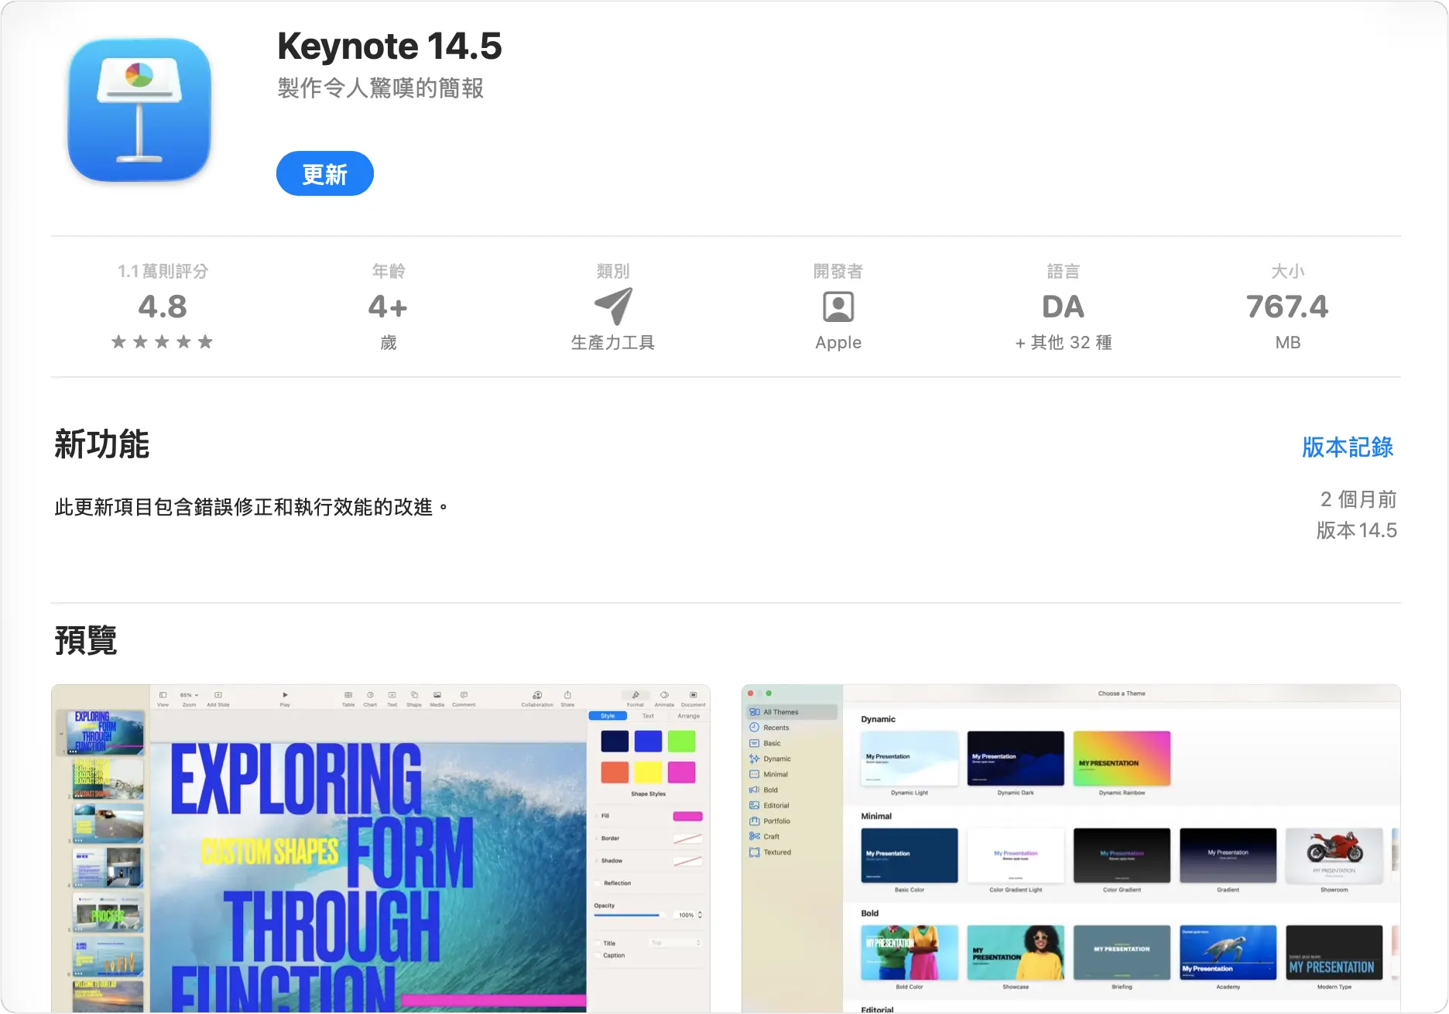The height and width of the screenshot is (1014, 1449).
Task: Click the 大小 size header label
Action: pyautogui.click(x=1288, y=272)
